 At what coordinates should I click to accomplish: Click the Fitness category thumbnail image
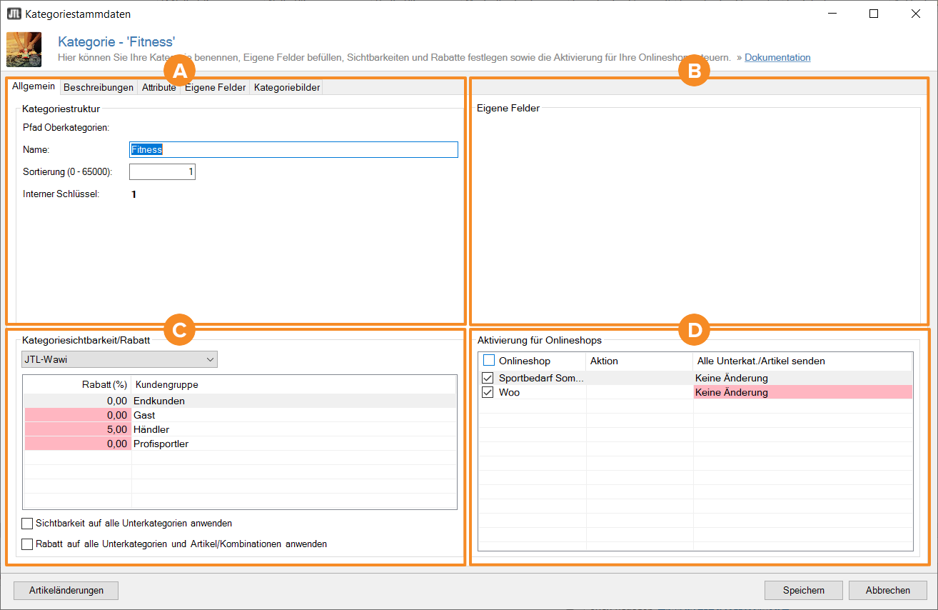(24, 49)
